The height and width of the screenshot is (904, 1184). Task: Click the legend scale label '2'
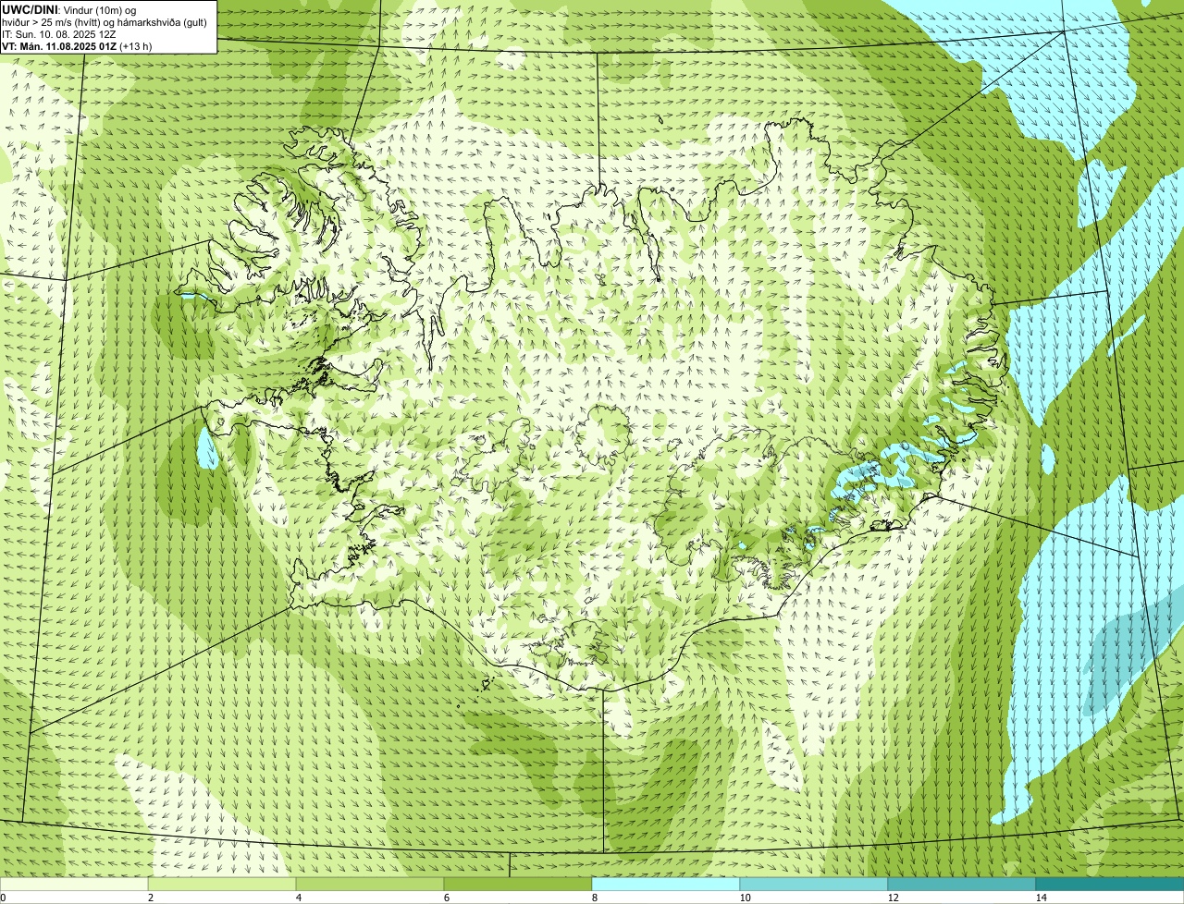151,898
